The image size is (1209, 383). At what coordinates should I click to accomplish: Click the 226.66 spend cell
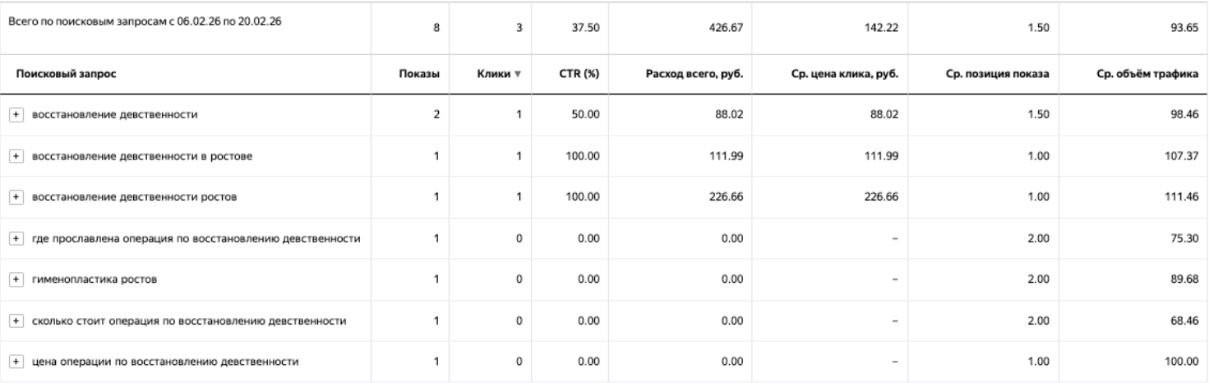pos(729,197)
